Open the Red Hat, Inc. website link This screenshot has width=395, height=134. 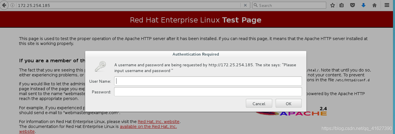coord(159,122)
